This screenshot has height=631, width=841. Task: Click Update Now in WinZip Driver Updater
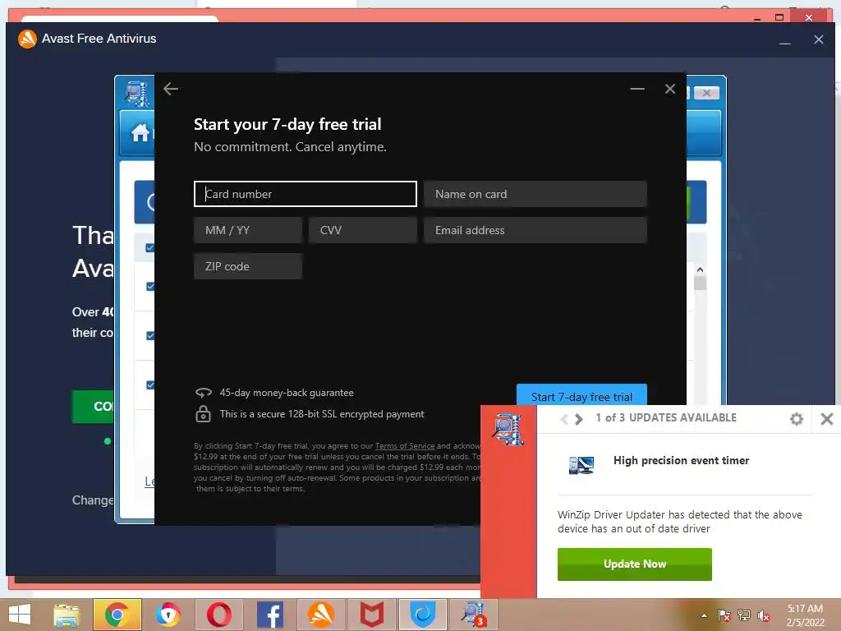pyautogui.click(x=635, y=564)
